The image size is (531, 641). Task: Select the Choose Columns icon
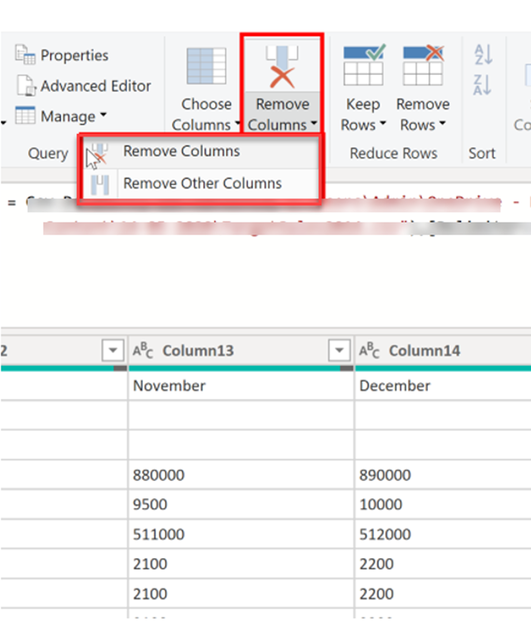point(206,66)
